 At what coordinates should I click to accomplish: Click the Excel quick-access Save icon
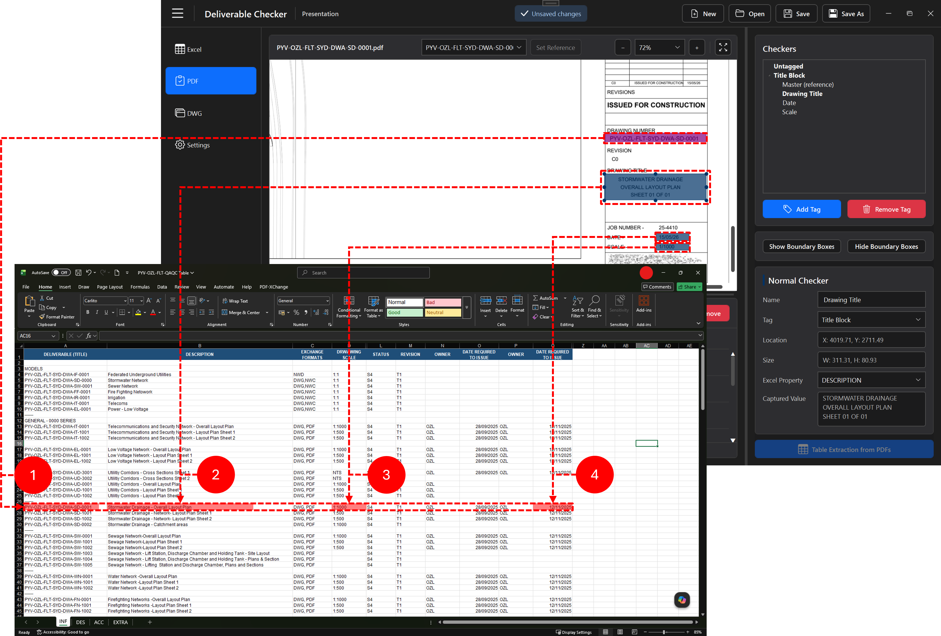(79, 273)
